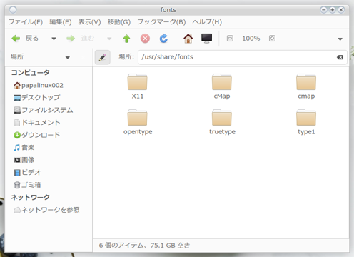Click the コンピュータ section heading

click(31, 72)
